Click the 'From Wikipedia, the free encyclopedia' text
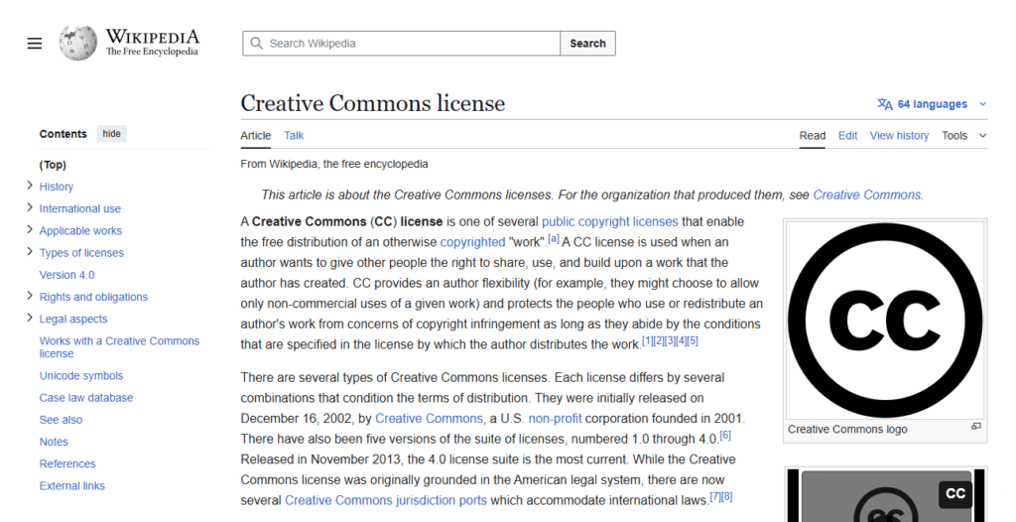The image size is (1016, 522). (333, 164)
